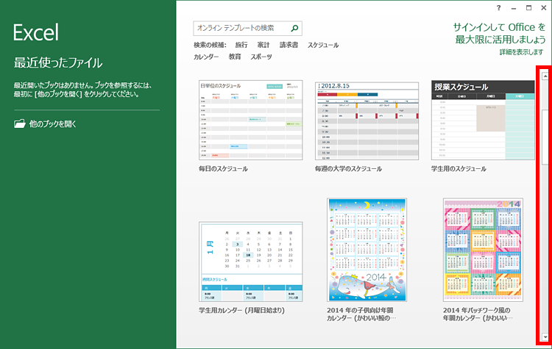Screen dimensions: 552x349
Task: Click the 毎日のスケジュール caption text
Action: coord(223,169)
